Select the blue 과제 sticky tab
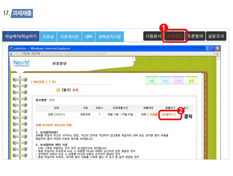Image resolution: width=233 pixels, height=176 pixels. [x=165, y=81]
